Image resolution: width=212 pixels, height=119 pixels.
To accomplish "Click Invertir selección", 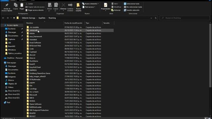I will tap(132, 10).
